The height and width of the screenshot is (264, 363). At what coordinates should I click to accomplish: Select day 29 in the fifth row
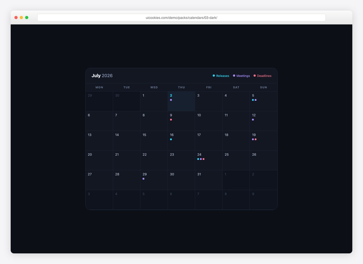point(154,180)
